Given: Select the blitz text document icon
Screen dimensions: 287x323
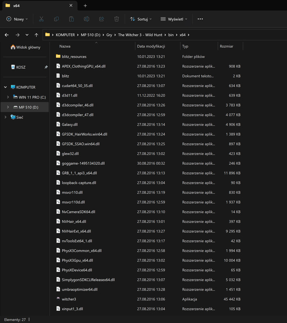Looking at the screenshot, I should coord(58,76).
